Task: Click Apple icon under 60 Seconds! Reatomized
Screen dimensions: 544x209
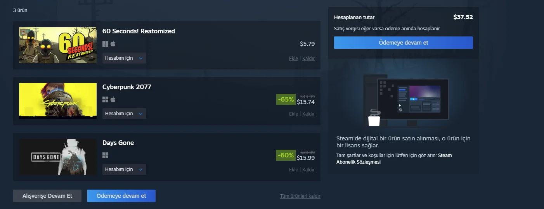Action: (x=113, y=44)
